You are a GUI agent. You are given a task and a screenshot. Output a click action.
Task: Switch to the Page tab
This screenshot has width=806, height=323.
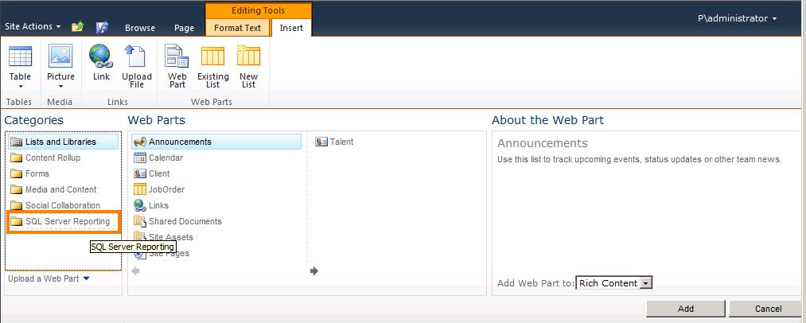[x=184, y=29]
